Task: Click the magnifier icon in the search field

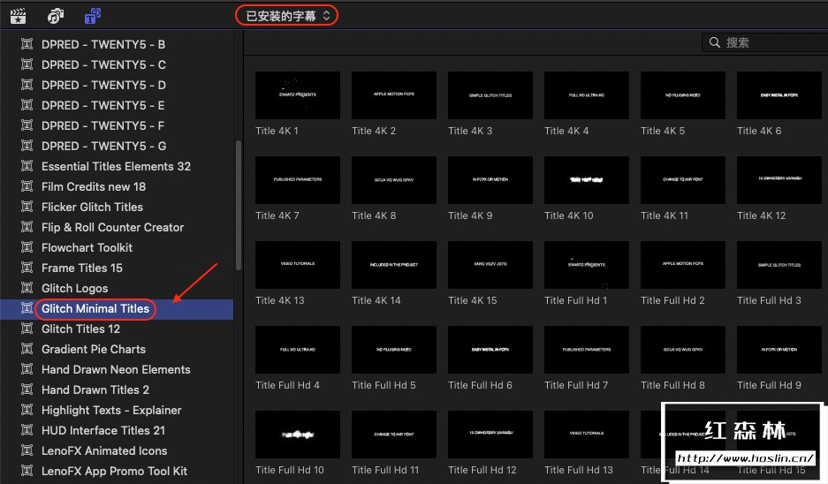Action: click(715, 42)
